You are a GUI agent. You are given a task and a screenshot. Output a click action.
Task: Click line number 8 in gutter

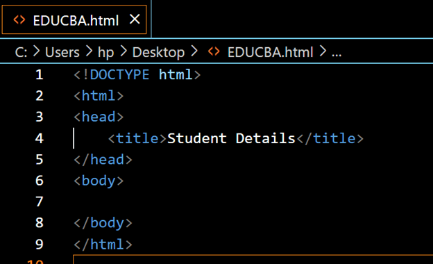[40, 223]
